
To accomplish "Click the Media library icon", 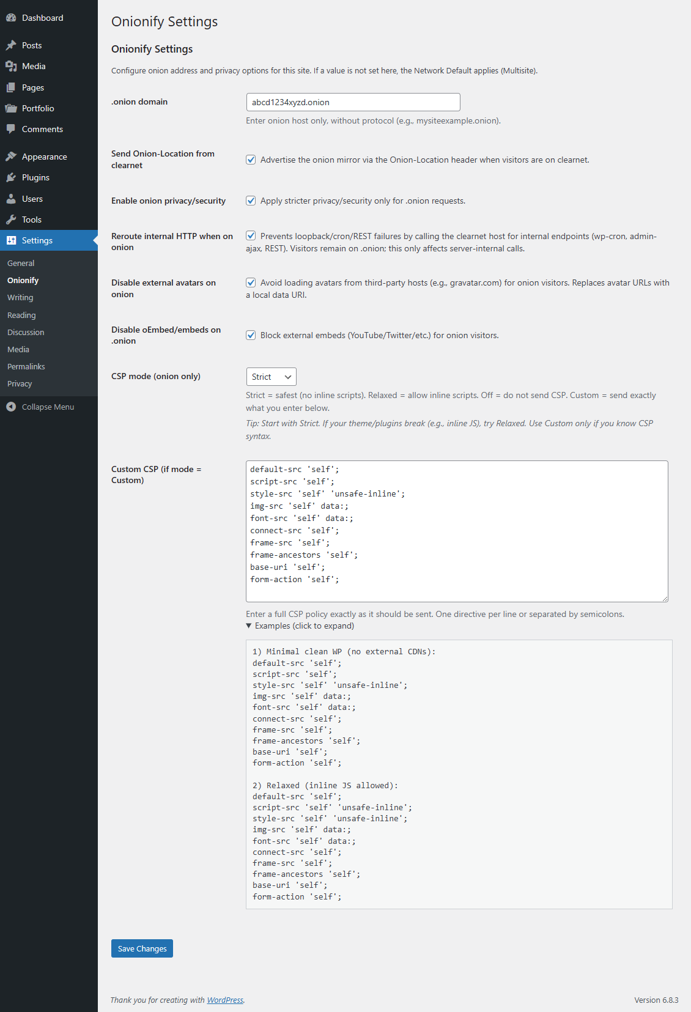I will point(11,66).
